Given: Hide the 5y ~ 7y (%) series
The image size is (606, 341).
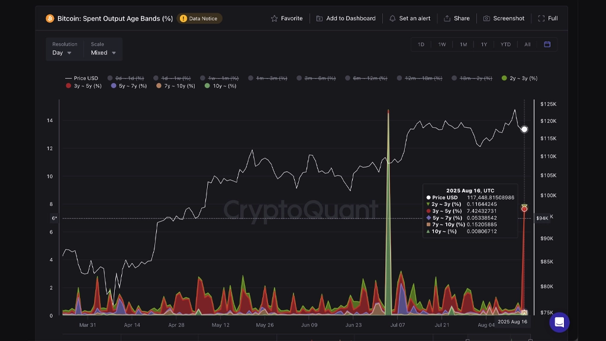Looking at the screenshot, I should coord(128,86).
